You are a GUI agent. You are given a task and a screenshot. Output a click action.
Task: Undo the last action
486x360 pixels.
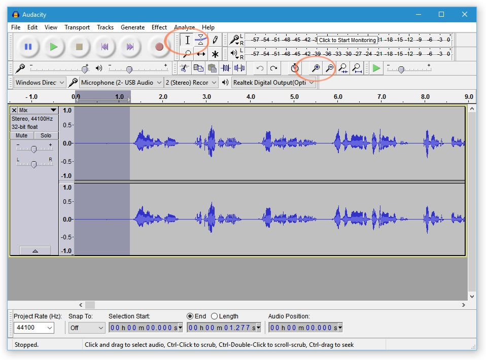coord(260,68)
